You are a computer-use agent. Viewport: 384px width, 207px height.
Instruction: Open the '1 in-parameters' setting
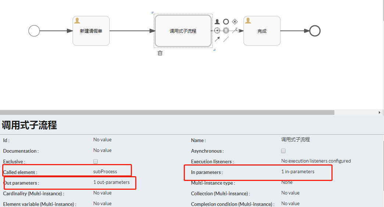click(298, 171)
